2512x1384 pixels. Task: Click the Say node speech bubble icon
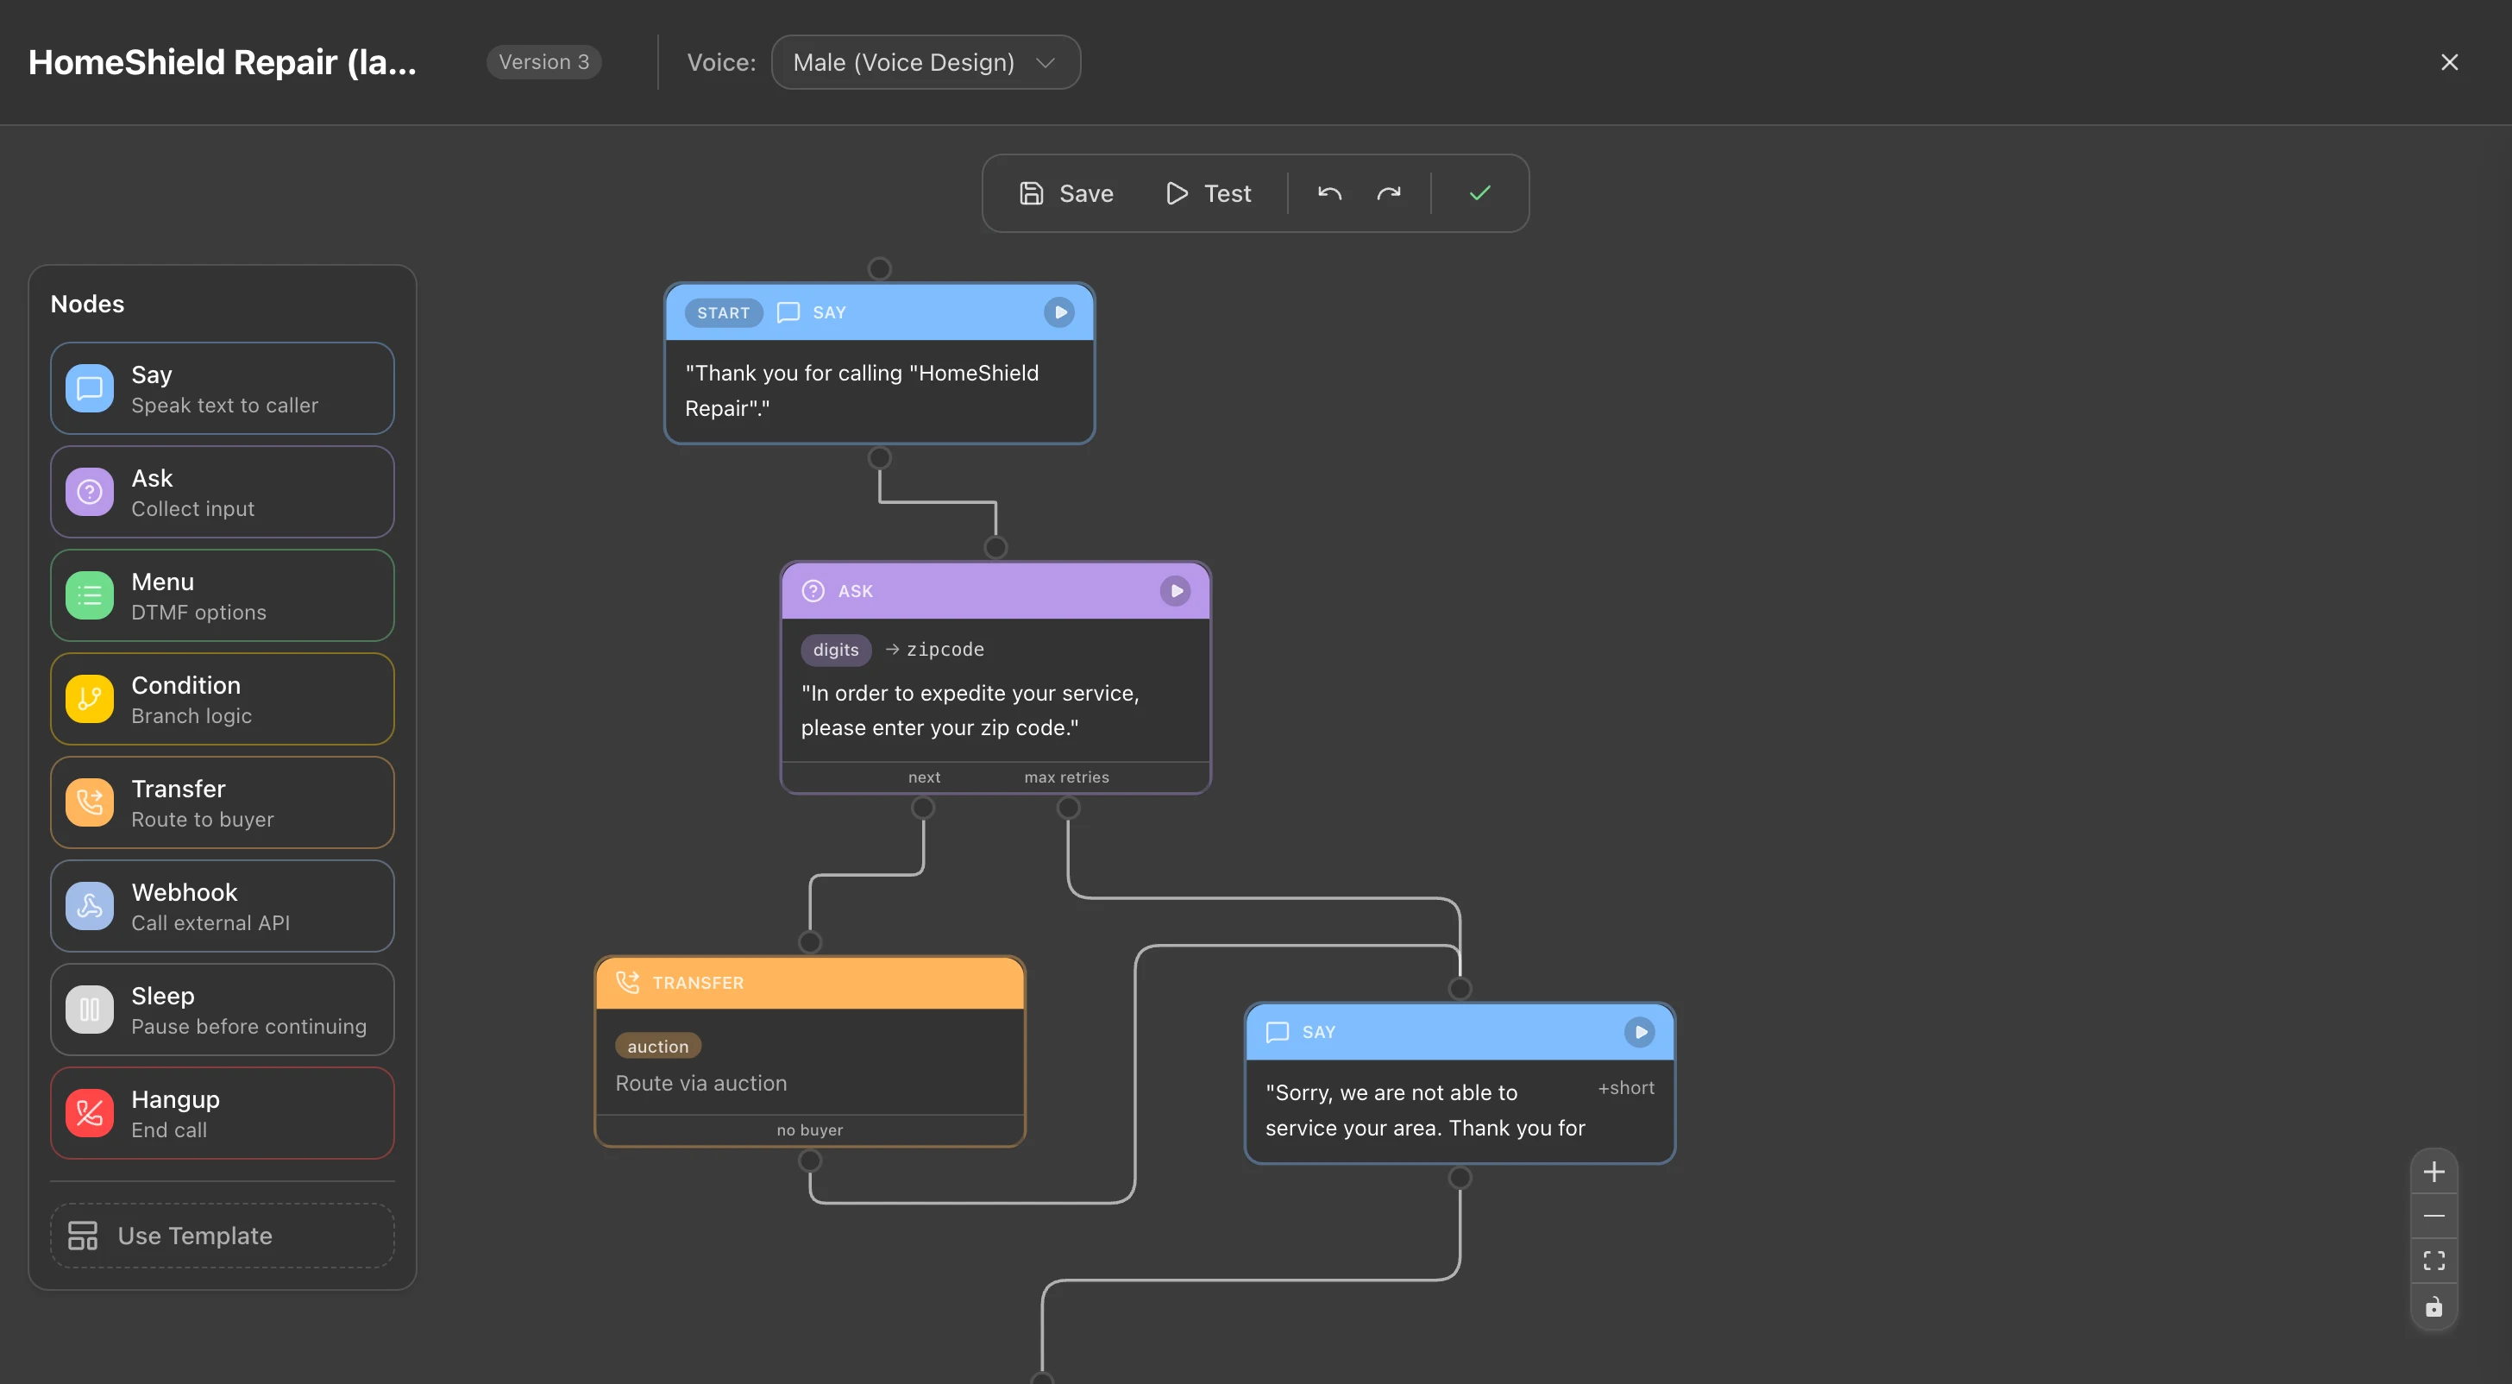(x=90, y=388)
